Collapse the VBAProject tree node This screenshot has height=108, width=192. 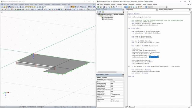click(97, 14)
